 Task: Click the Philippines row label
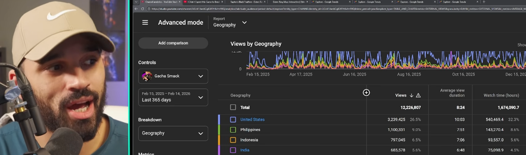pos(250,130)
